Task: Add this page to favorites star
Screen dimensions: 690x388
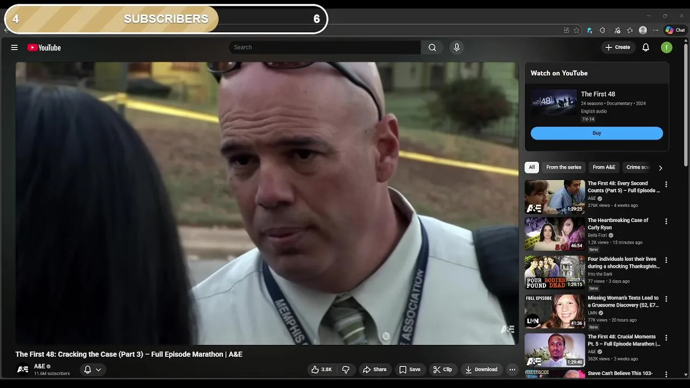Action: (x=576, y=30)
